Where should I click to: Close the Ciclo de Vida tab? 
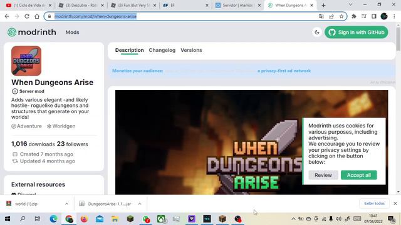[x=50, y=5]
